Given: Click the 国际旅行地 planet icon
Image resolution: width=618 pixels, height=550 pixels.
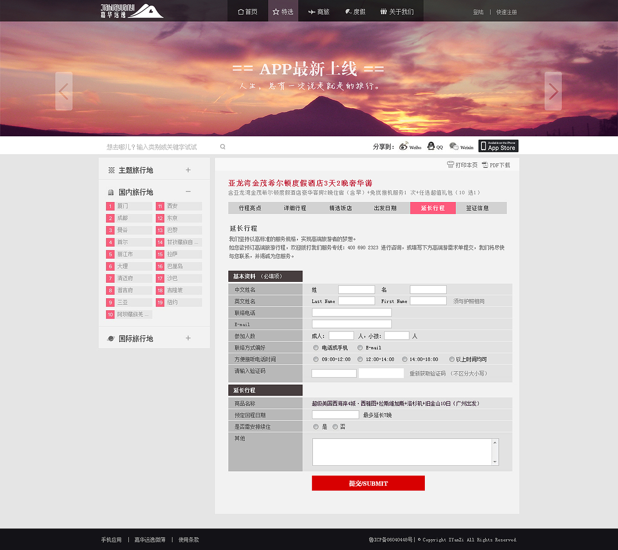Looking at the screenshot, I should (111, 339).
